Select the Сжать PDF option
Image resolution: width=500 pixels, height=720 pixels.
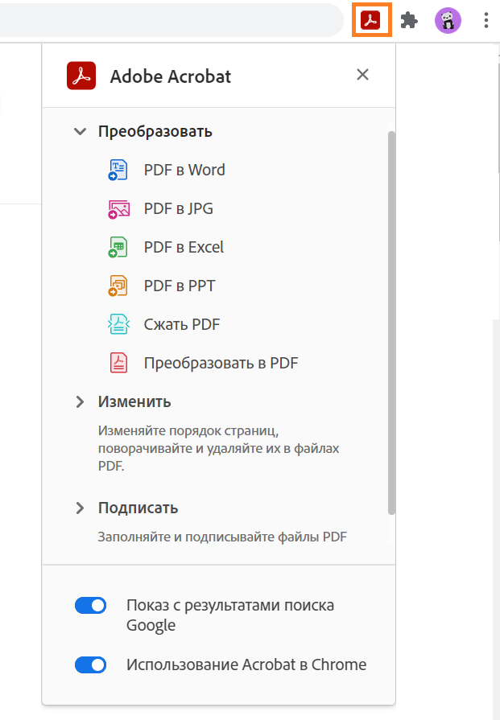(182, 324)
